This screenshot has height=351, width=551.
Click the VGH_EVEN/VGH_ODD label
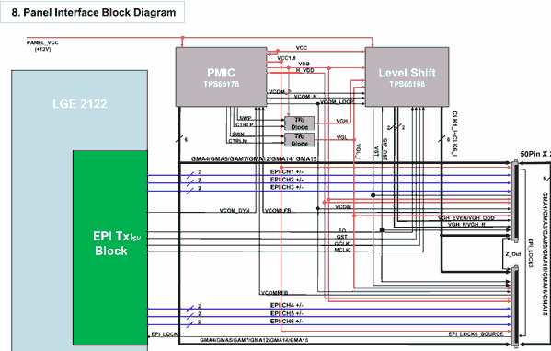click(466, 218)
